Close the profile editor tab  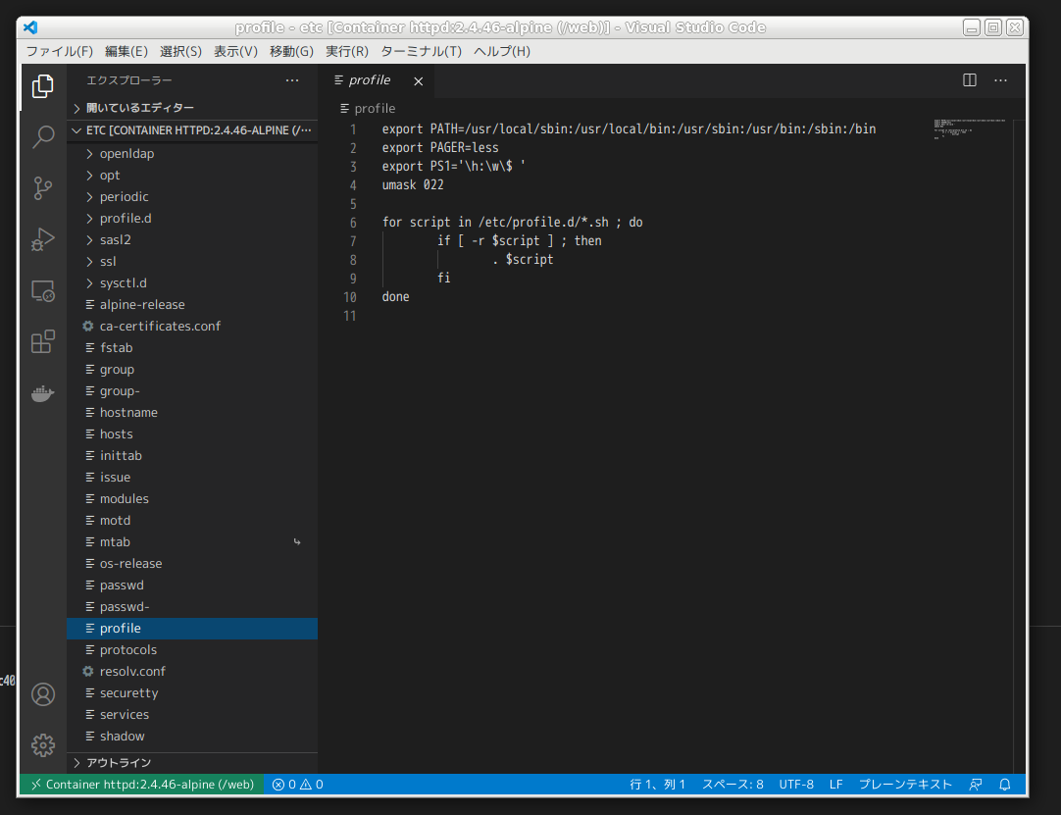coord(418,81)
